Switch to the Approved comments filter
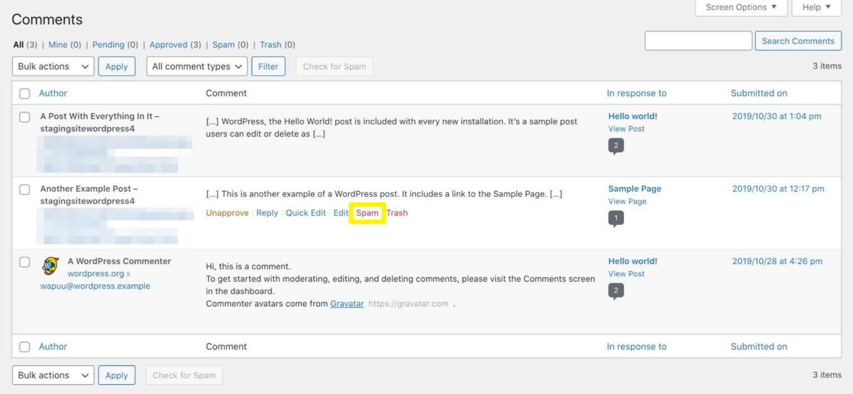 tap(168, 44)
